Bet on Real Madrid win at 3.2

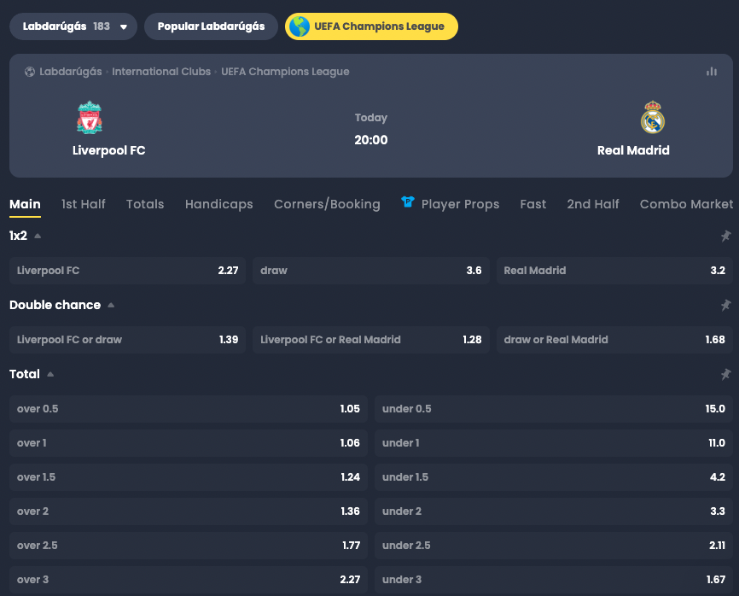point(614,271)
